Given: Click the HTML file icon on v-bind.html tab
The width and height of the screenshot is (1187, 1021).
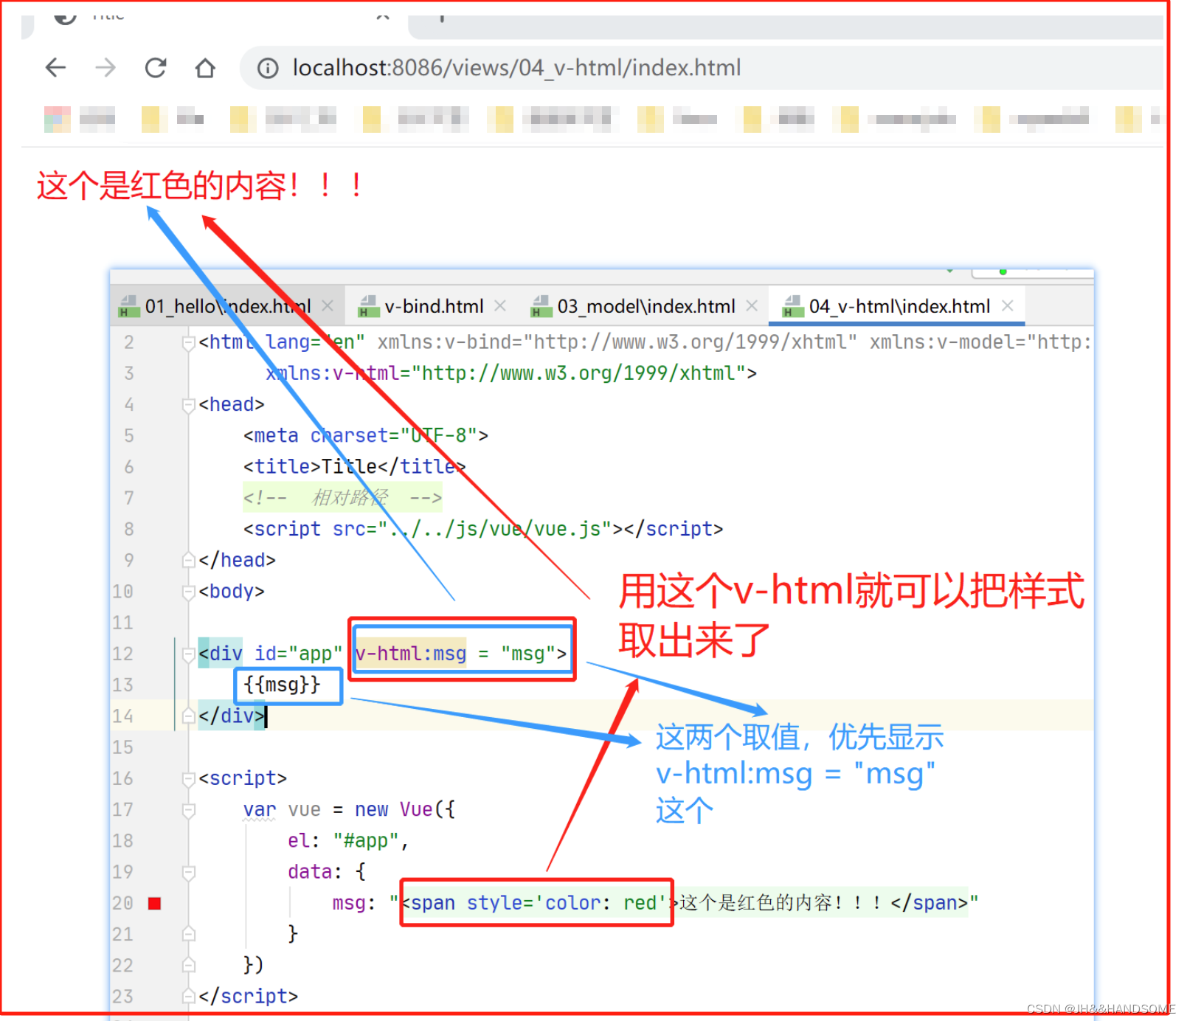Looking at the screenshot, I should tap(369, 306).
